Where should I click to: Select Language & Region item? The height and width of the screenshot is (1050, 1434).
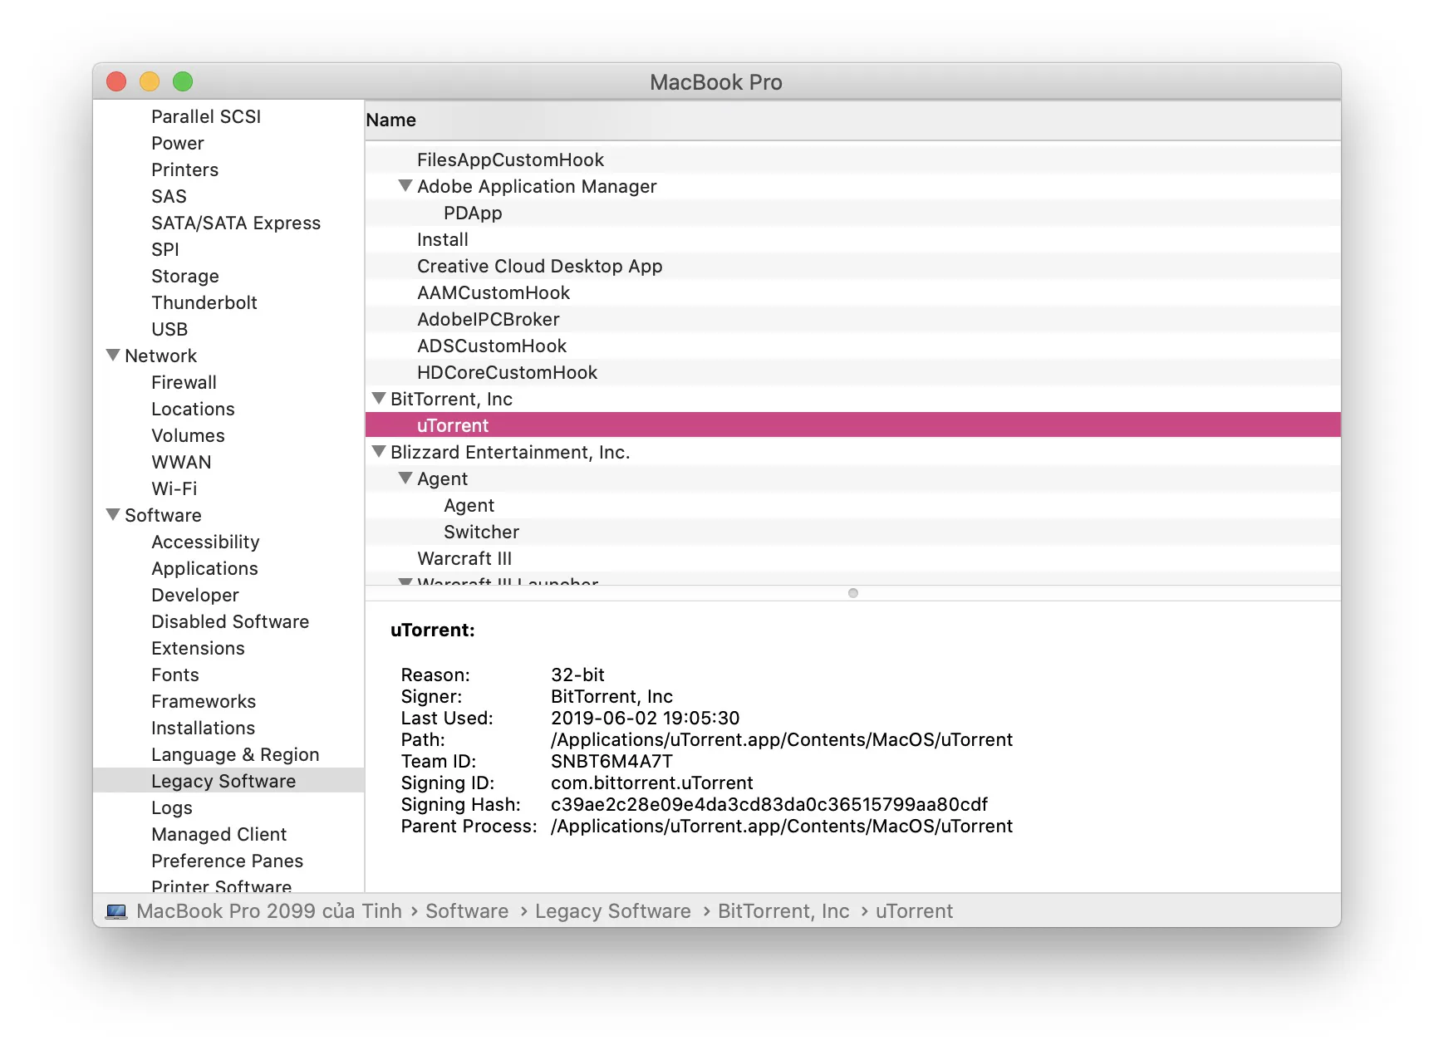235,754
